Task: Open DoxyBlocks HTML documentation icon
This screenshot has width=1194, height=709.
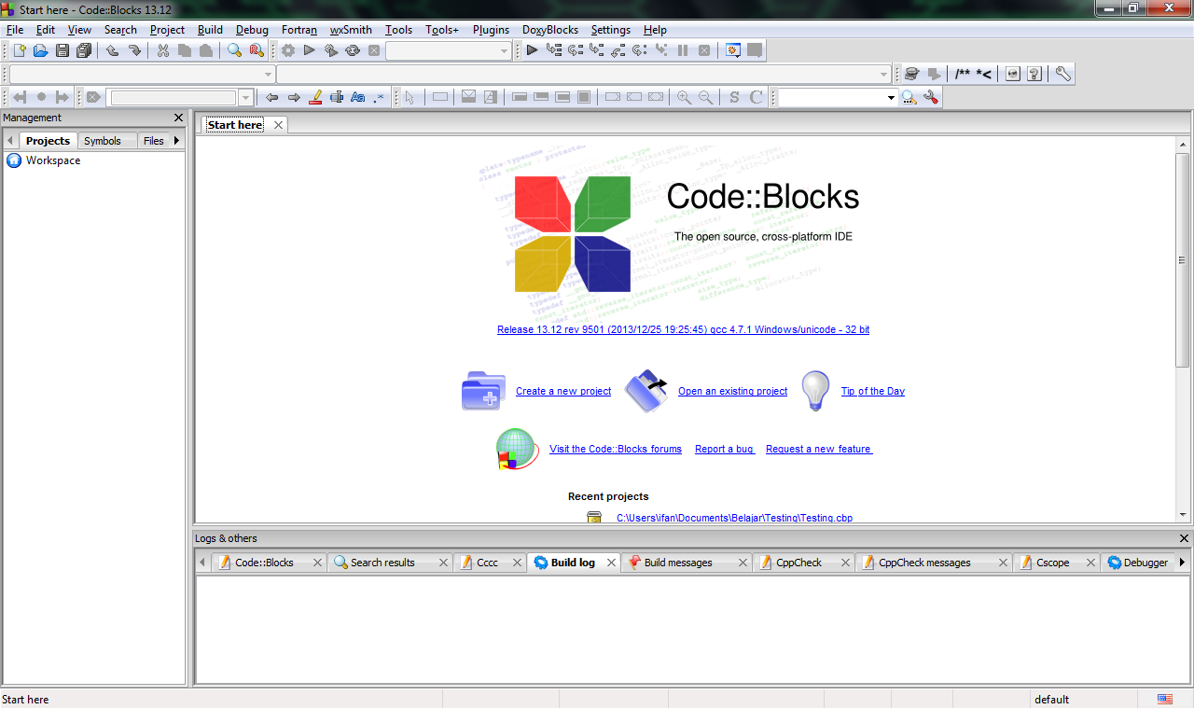Action: tap(1012, 74)
